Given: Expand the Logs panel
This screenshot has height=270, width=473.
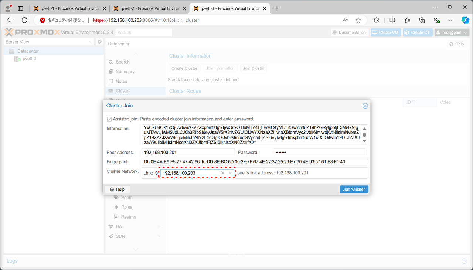Looking at the screenshot, I should click(464, 261).
